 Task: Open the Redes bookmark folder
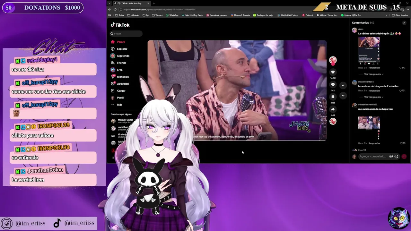[x=119, y=15]
